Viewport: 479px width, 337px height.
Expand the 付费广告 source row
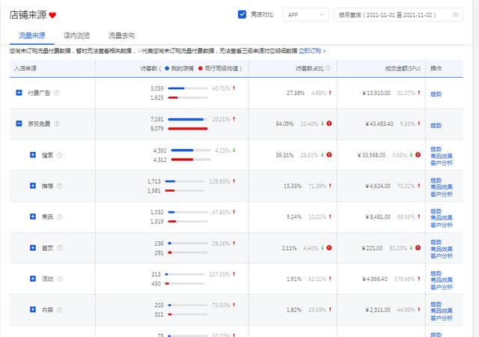pos(19,93)
